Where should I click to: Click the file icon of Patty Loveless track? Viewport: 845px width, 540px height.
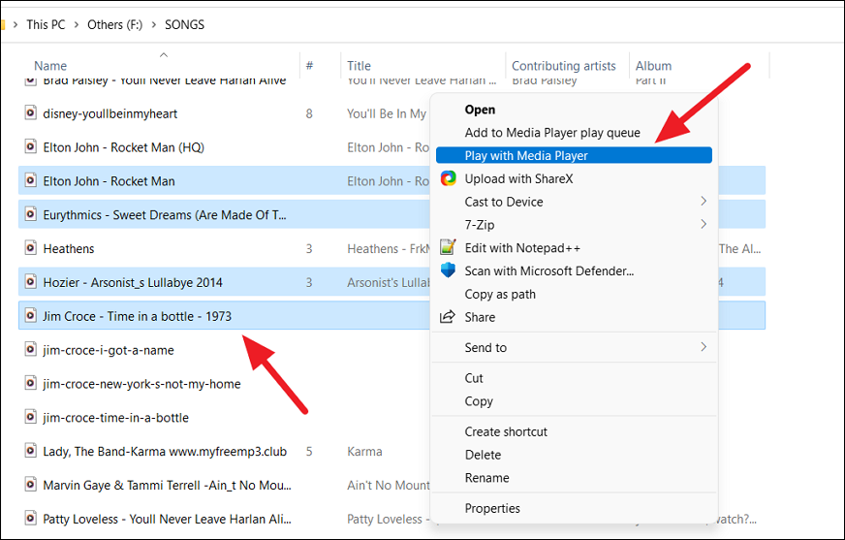pyautogui.click(x=31, y=519)
